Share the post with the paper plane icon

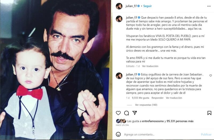135,113
